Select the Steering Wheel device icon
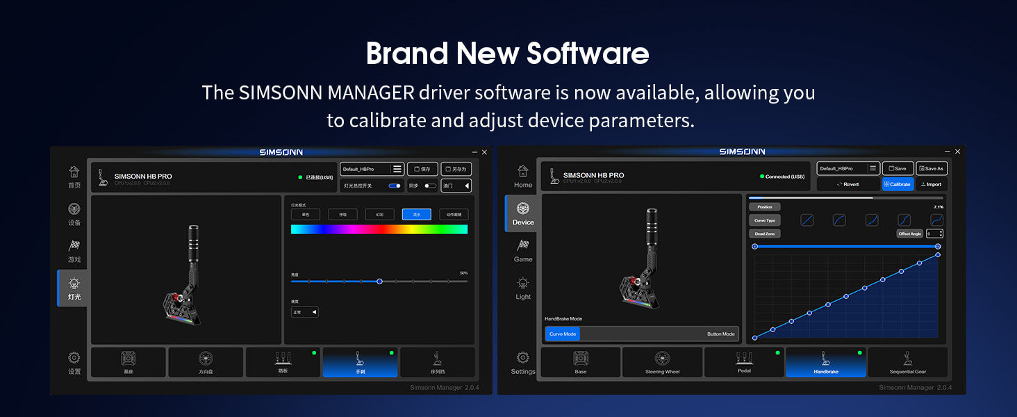Screen dimensions: 1017x417 [x=662, y=362]
